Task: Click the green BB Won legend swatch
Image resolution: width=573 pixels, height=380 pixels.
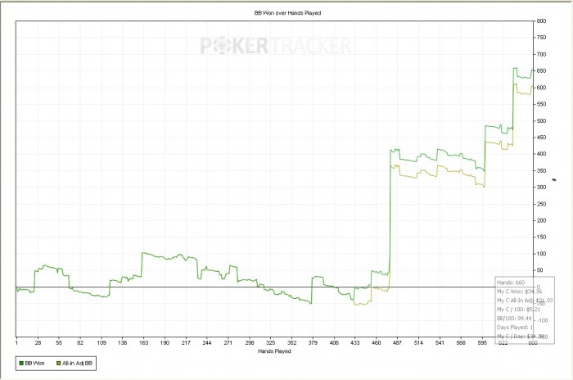Action: tap(21, 363)
